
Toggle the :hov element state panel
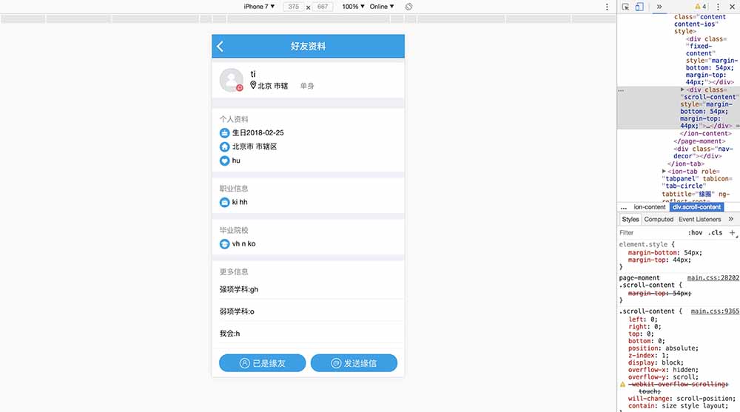(x=695, y=233)
